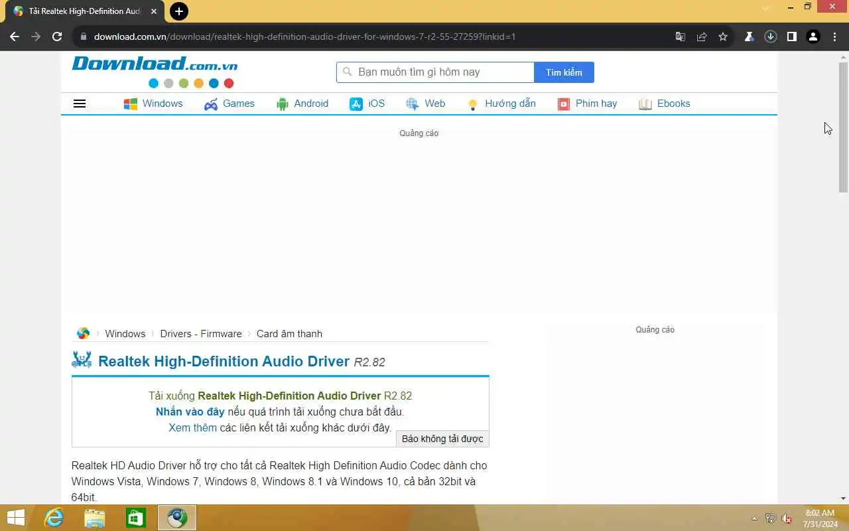This screenshot has height=531, width=849.
Task: Open the iOS category menu
Action: pos(377,104)
